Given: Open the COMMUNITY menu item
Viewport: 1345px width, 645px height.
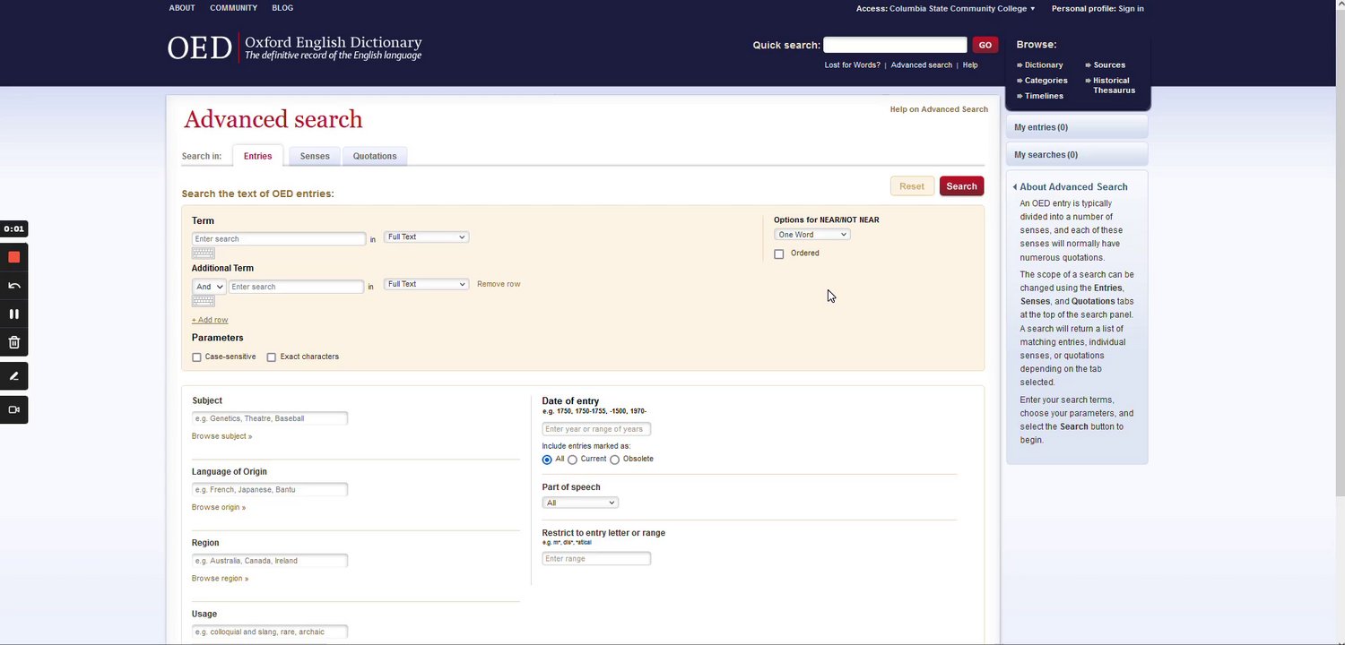Looking at the screenshot, I should pos(233,8).
